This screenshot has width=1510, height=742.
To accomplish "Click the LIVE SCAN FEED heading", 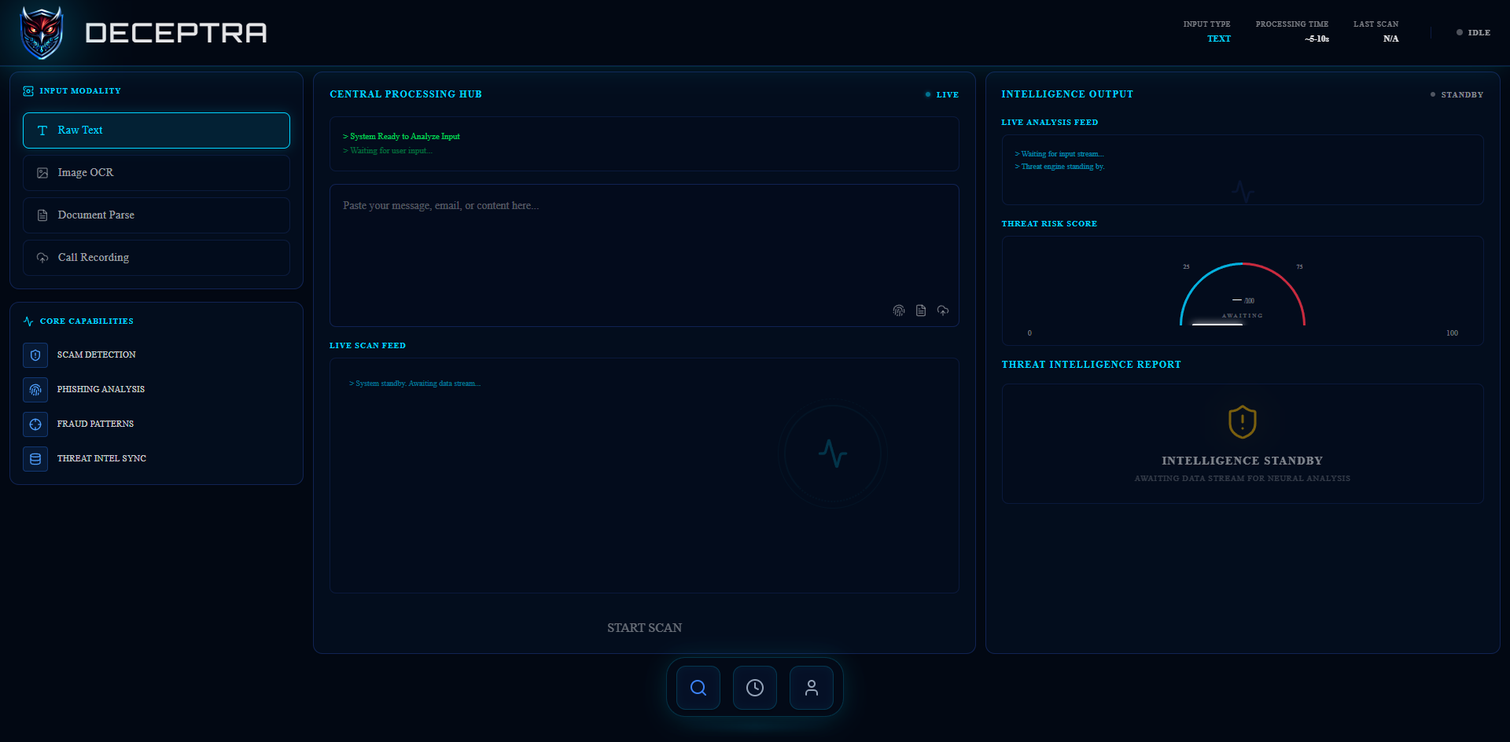I will coord(367,346).
